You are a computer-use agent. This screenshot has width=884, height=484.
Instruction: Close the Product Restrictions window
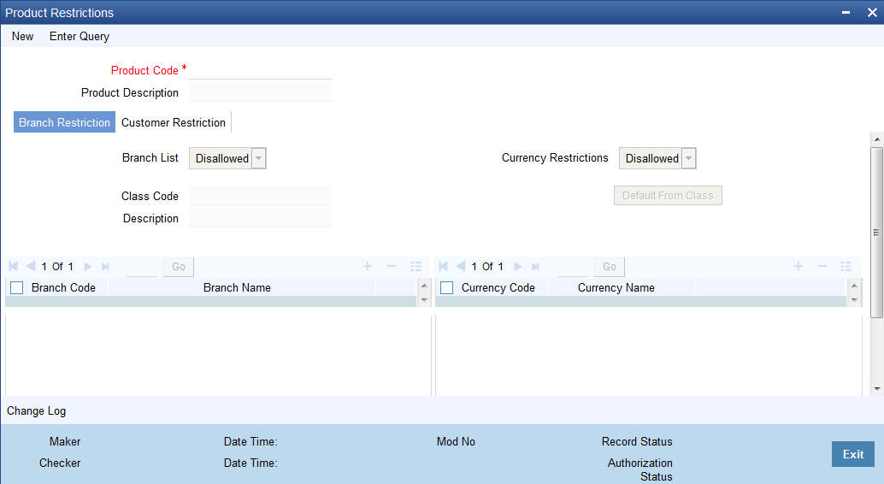[871, 13]
